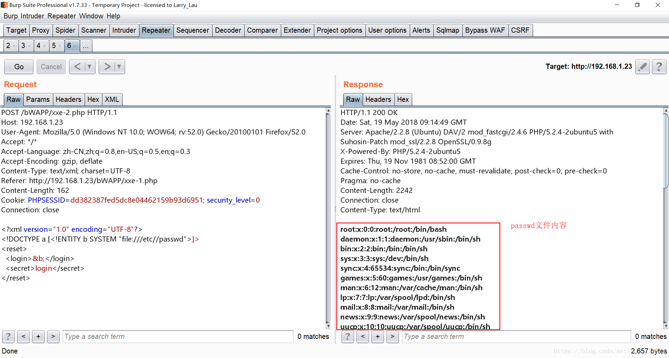Image resolution: width=669 pixels, height=358 pixels.
Task: Switch to the Decoder tab
Action: [228, 31]
